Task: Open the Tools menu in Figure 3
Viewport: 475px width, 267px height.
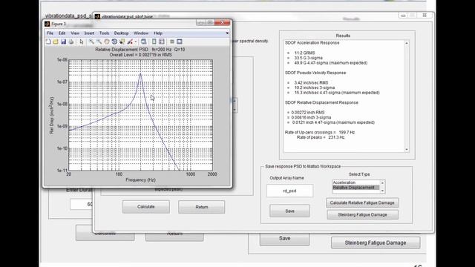Action: pyautogui.click(x=104, y=33)
